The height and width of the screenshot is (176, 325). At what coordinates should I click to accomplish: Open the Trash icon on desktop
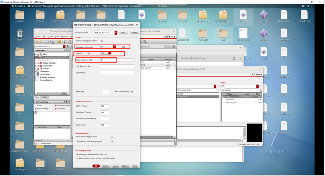pos(20,34)
